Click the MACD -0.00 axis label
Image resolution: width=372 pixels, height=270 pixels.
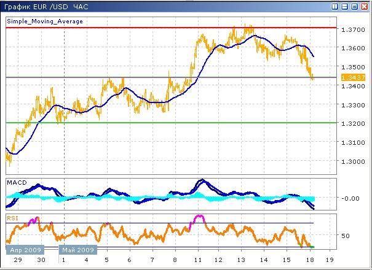click(351, 198)
